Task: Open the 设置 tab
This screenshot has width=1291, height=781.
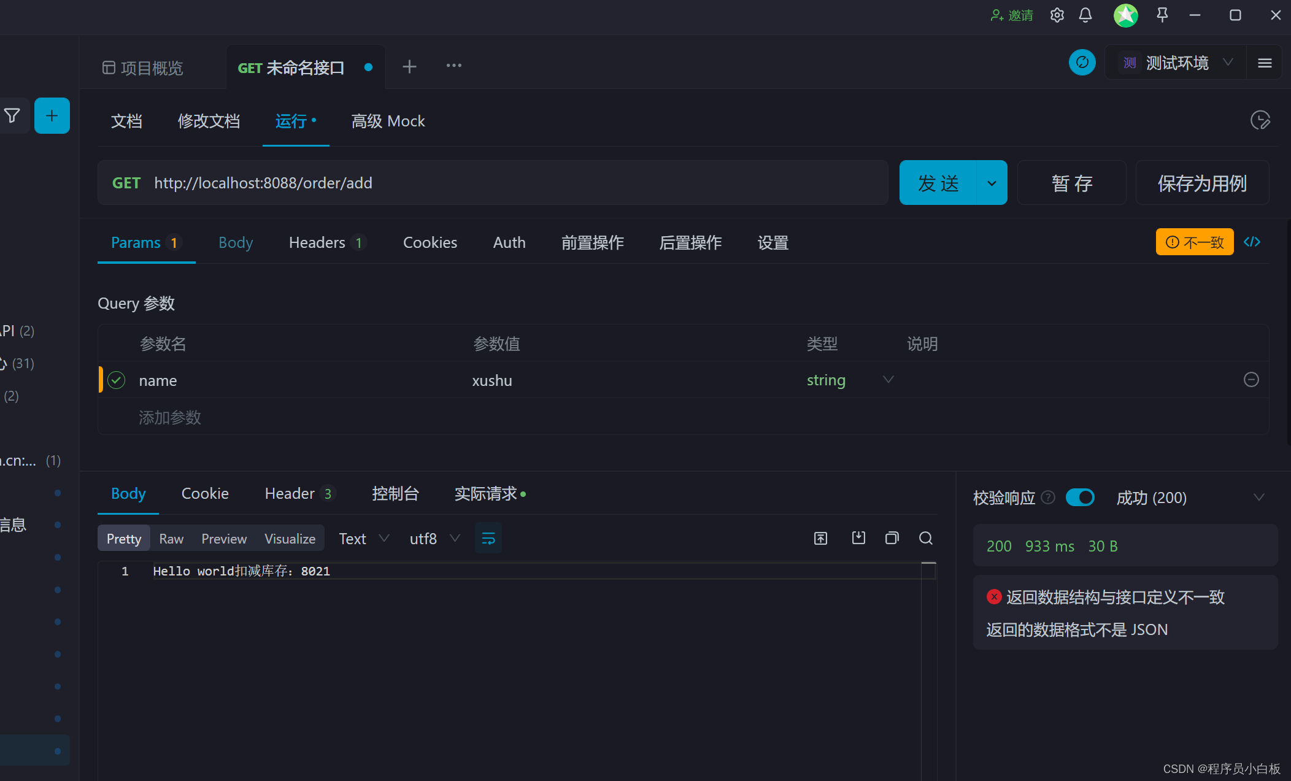Action: (x=773, y=243)
